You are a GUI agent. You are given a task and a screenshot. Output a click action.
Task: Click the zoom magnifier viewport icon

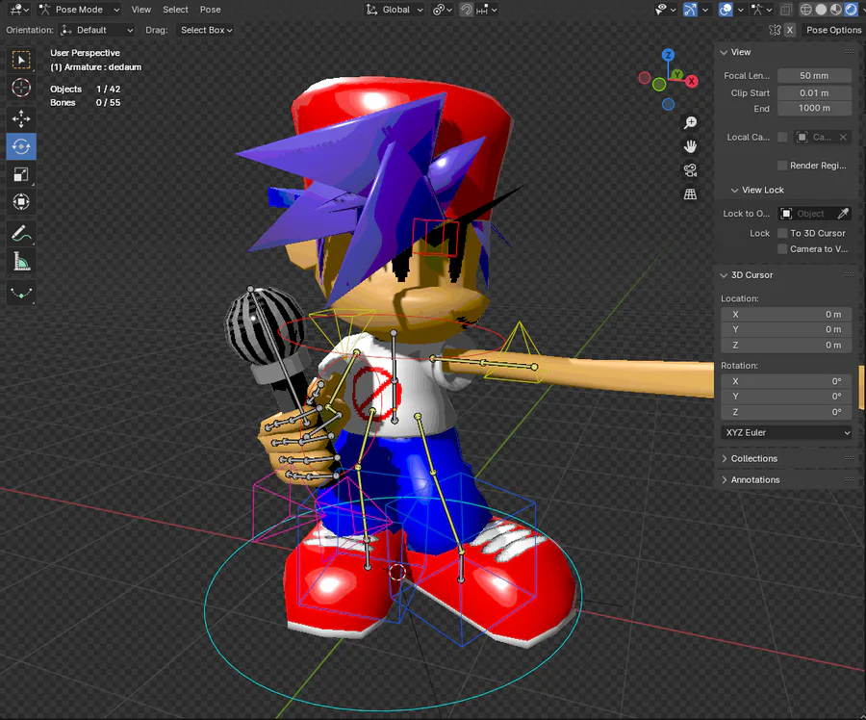tap(690, 122)
